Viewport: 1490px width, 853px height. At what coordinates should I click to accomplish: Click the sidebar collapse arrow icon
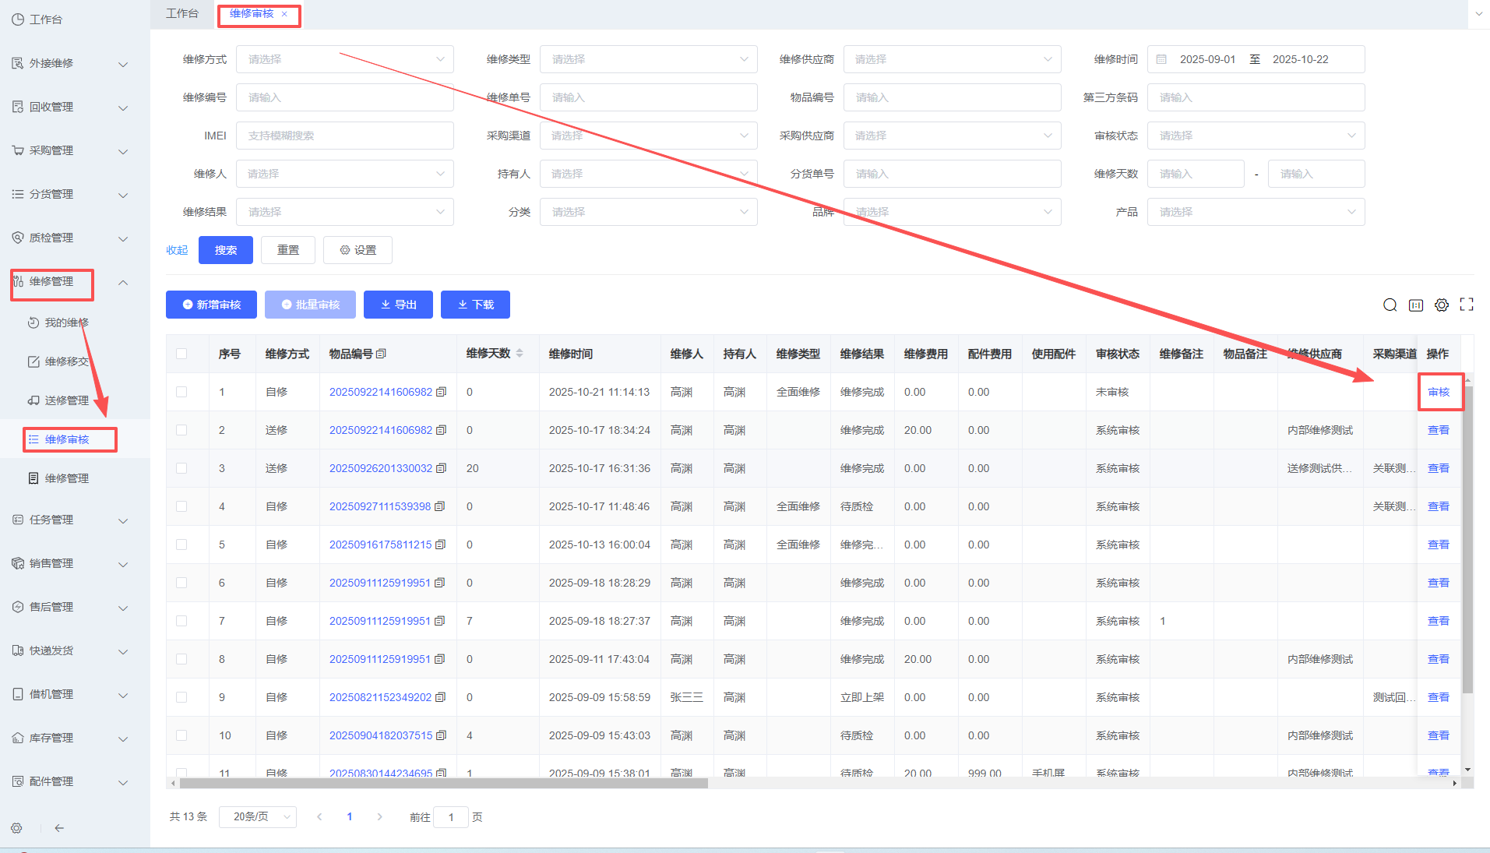click(x=59, y=828)
